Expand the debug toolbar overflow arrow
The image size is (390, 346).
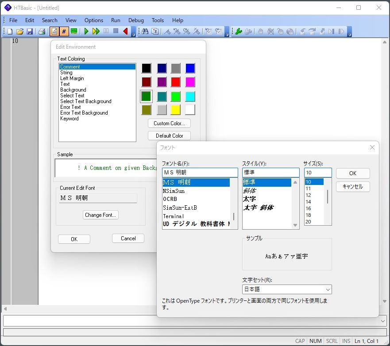pos(349,32)
